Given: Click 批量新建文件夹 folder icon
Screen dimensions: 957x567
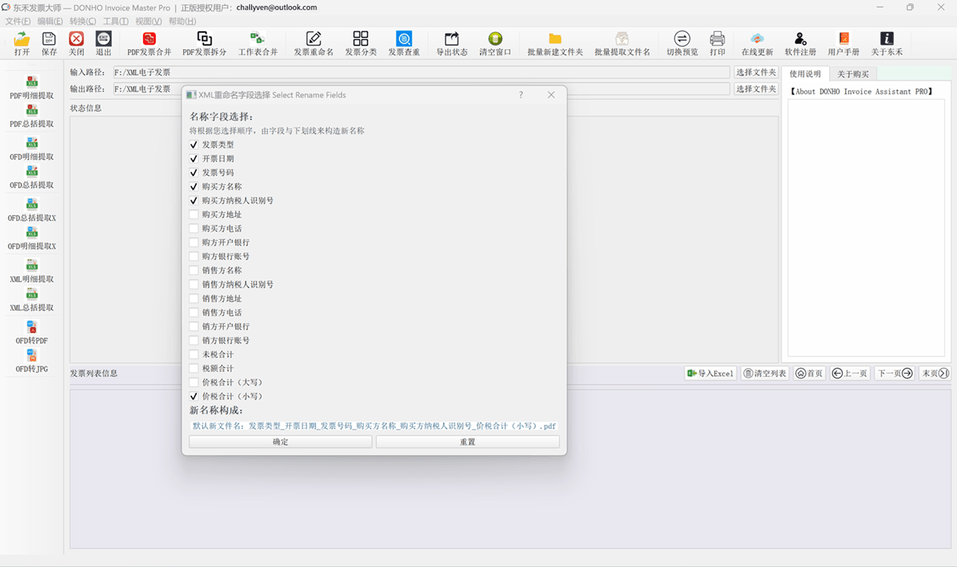Looking at the screenshot, I should point(555,44).
